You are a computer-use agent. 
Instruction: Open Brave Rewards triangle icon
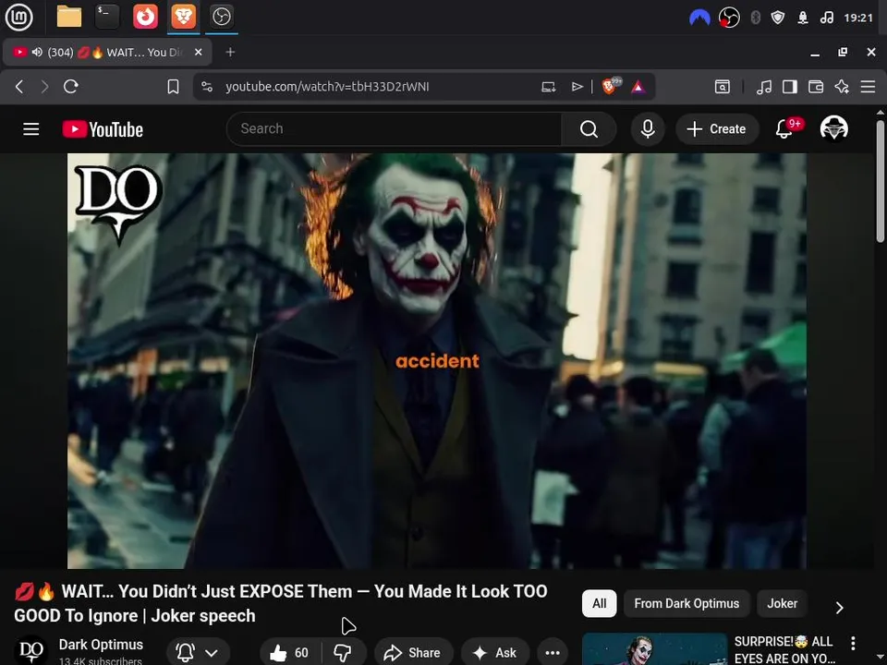point(638,87)
